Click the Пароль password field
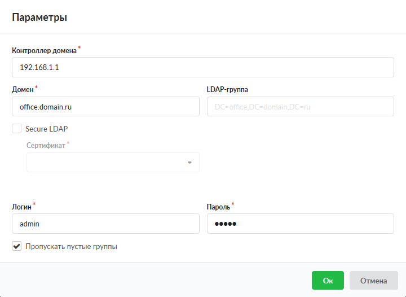The image size is (406, 297). [x=300, y=224]
